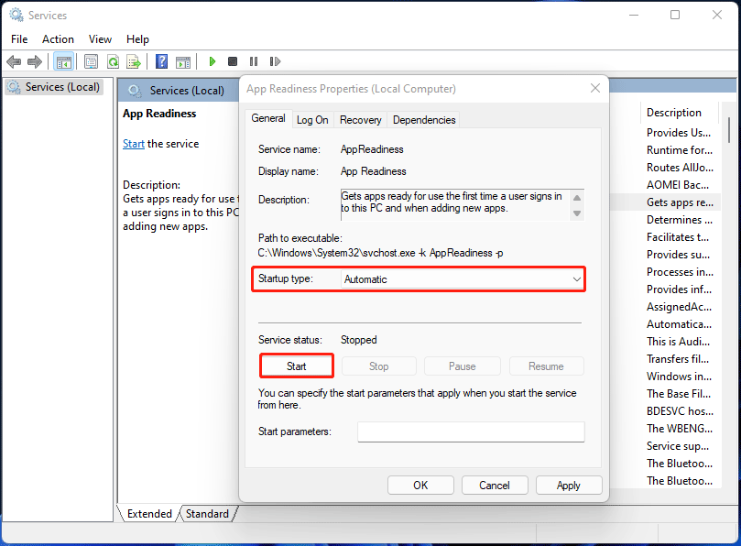Click the 'Start the service' link
Image resolution: width=741 pixels, height=546 pixels.
tap(133, 143)
